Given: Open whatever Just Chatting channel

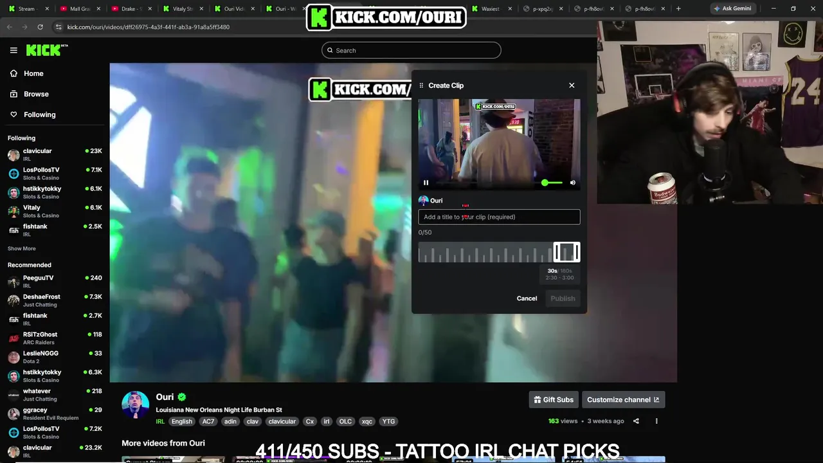Looking at the screenshot, I should tap(55, 395).
